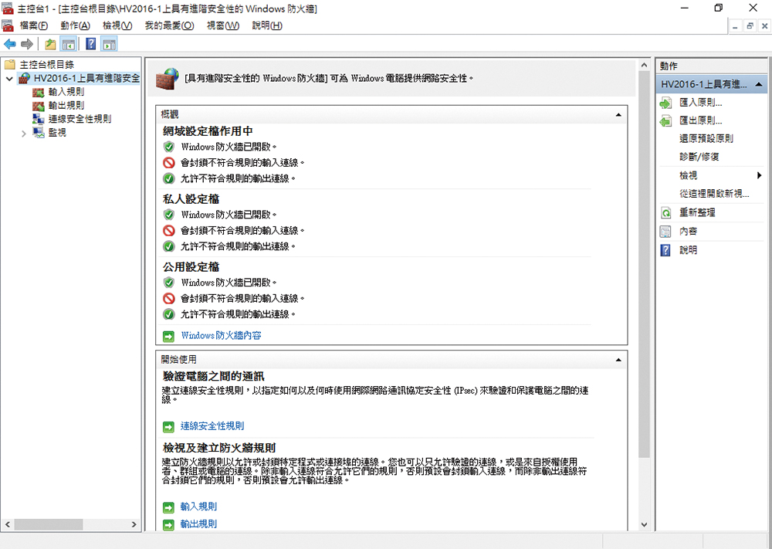Viewport: 772px width, 549px height.
Task: Click the center pane scroll down arrow
Action: click(644, 525)
